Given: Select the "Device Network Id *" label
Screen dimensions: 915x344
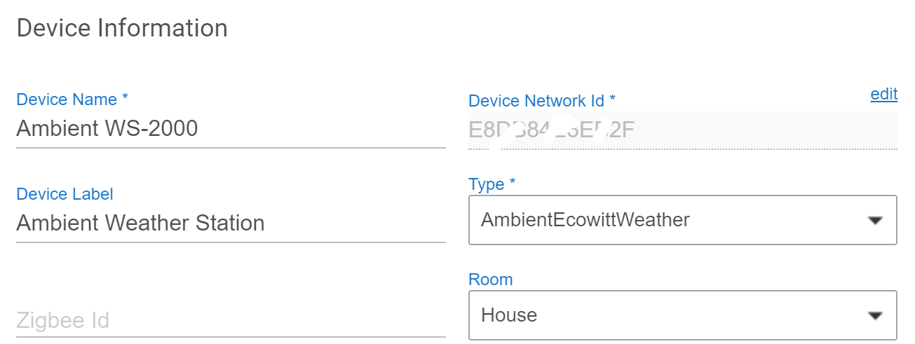Looking at the screenshot, I should [541, 101].
